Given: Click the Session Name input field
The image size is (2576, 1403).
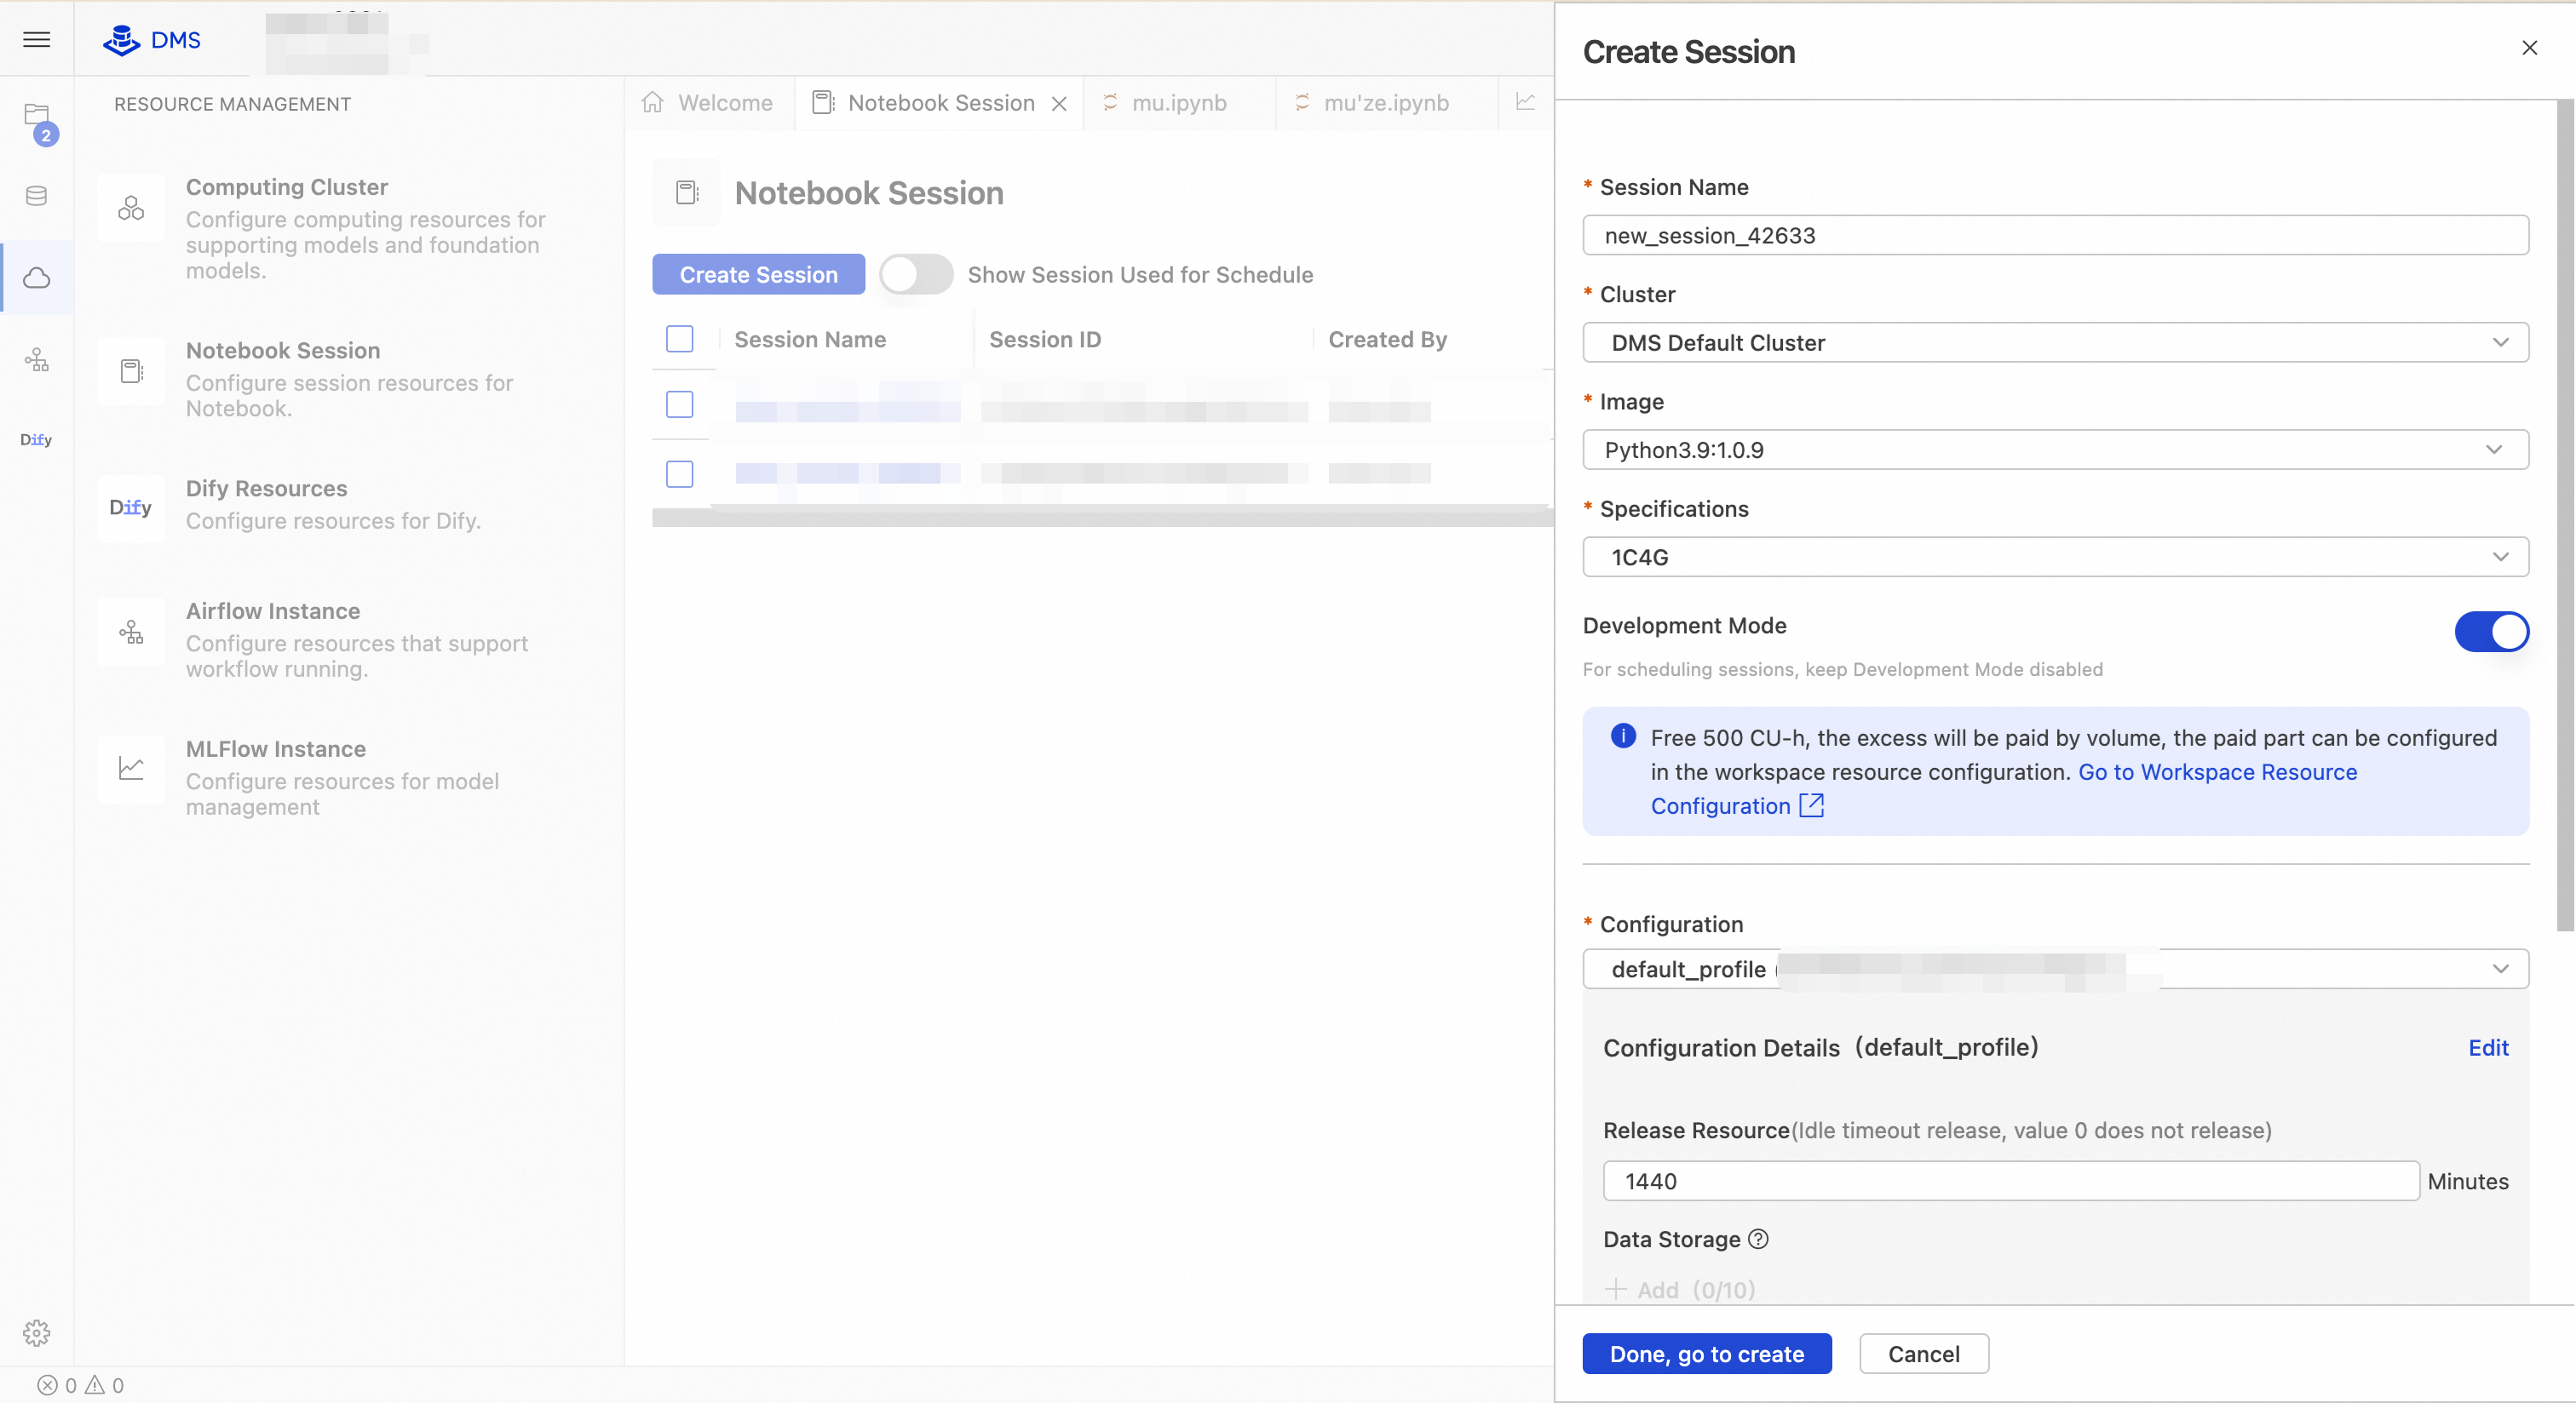Looking at the screenshot, I should tap(2056, 236).
